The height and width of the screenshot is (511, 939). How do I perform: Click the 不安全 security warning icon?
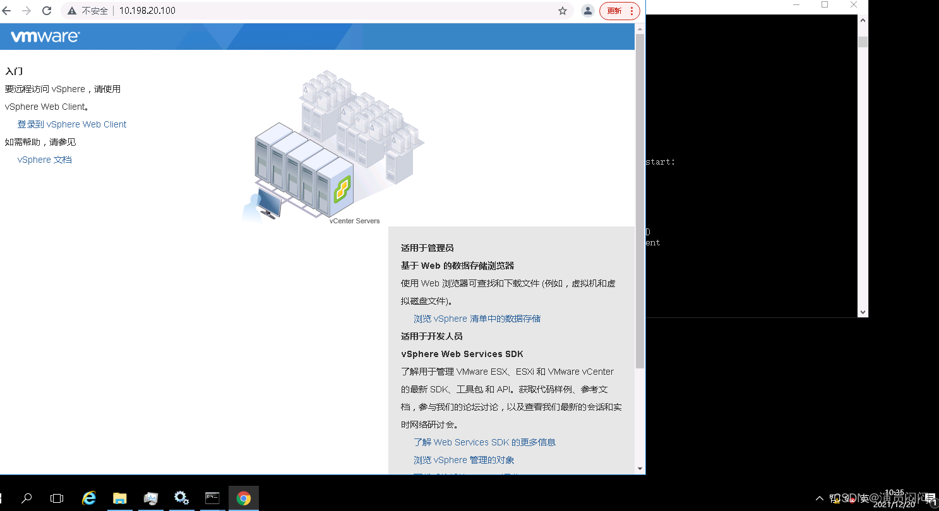point(71,11)
